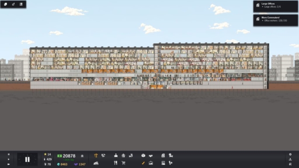Viewport: 299px width, 168px height.
Task: Select the construction crane build tool
Action: (96, 155)
